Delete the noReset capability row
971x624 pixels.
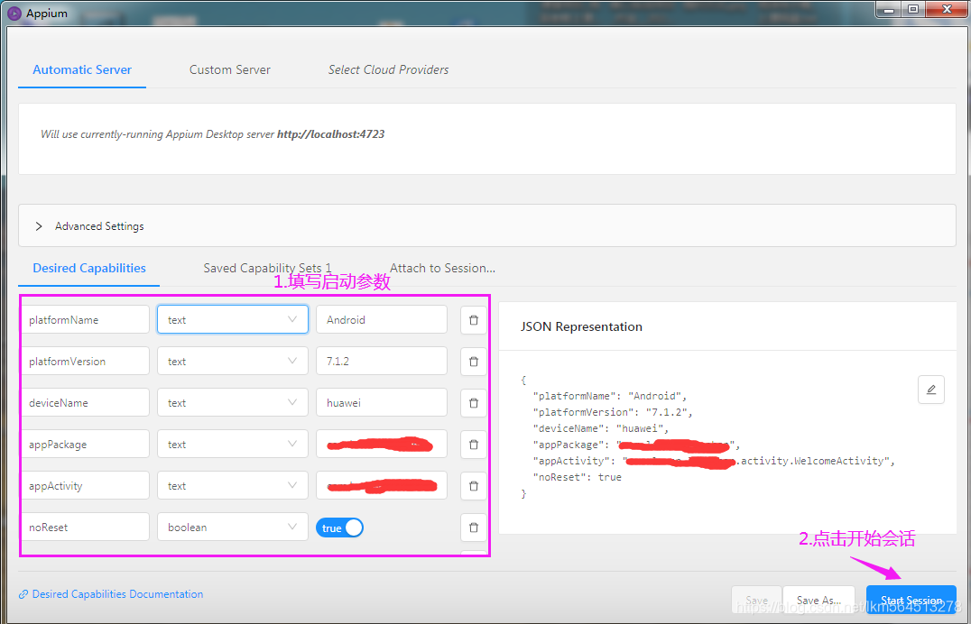coord(474,528)
